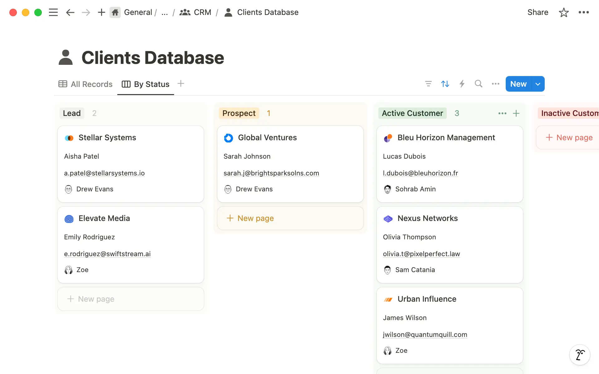Open the Share menu

coord(538,12)
